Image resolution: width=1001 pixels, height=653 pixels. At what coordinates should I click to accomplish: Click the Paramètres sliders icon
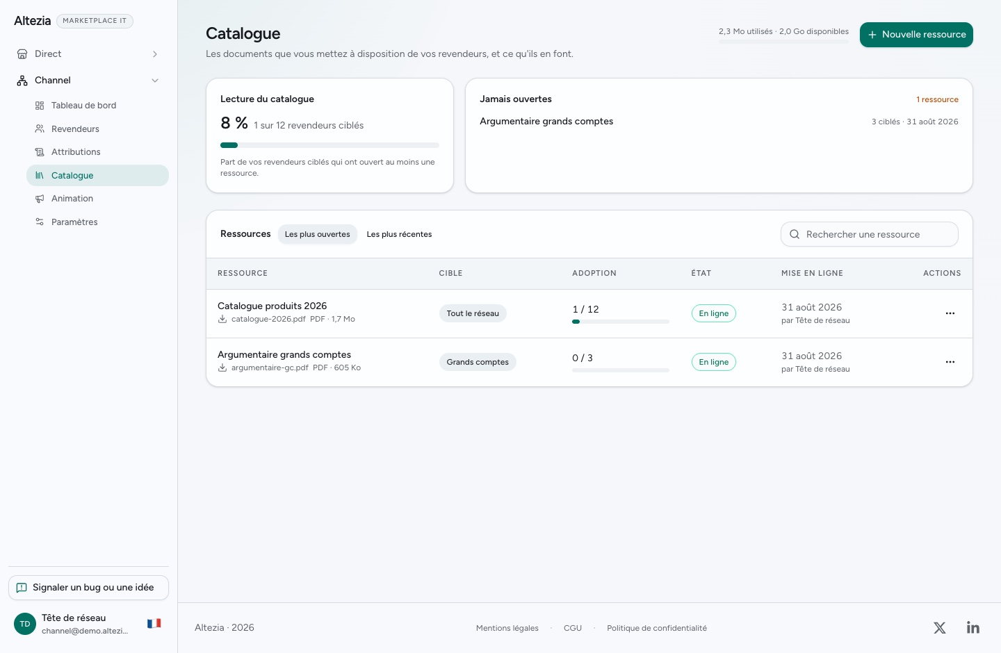point(40,222)
